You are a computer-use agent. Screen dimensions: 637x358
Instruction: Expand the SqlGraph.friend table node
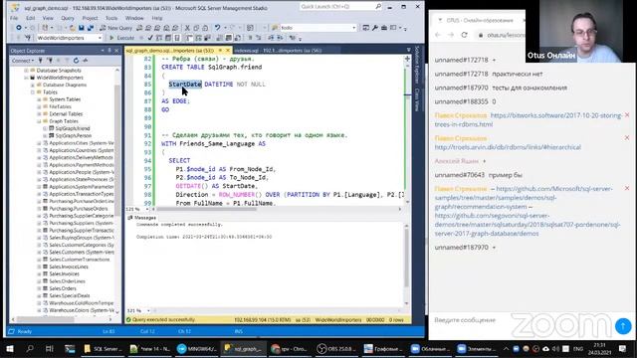point(45,128)
